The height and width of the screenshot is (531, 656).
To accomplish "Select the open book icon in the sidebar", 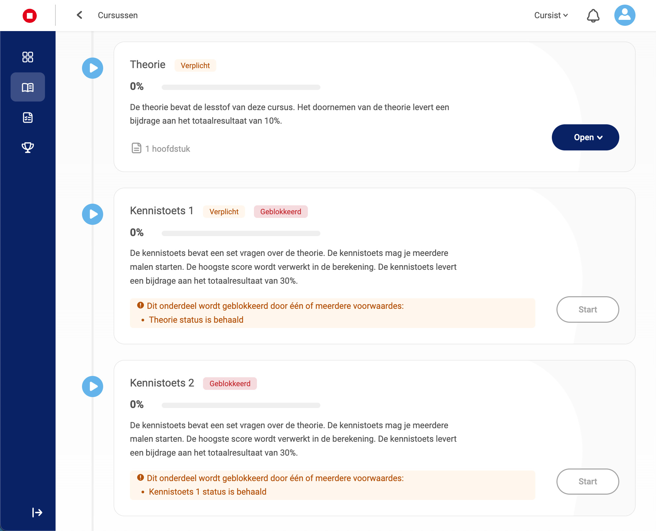I will [28, 87].
